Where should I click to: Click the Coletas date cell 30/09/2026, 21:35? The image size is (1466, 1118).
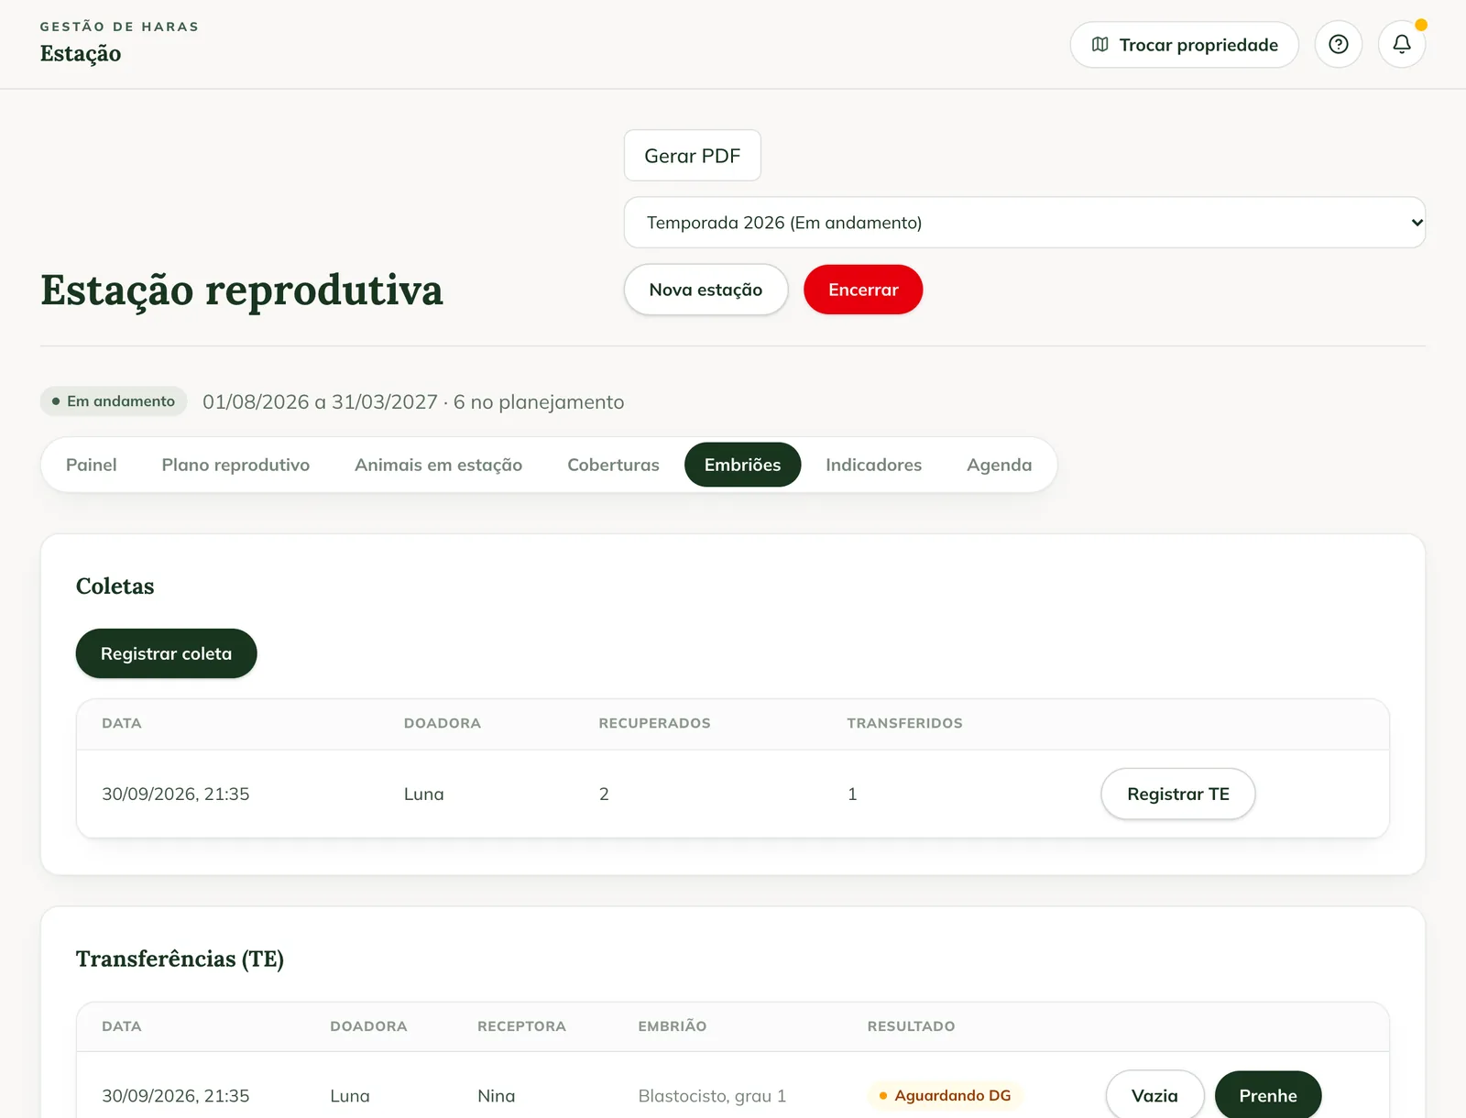point(175,794)
